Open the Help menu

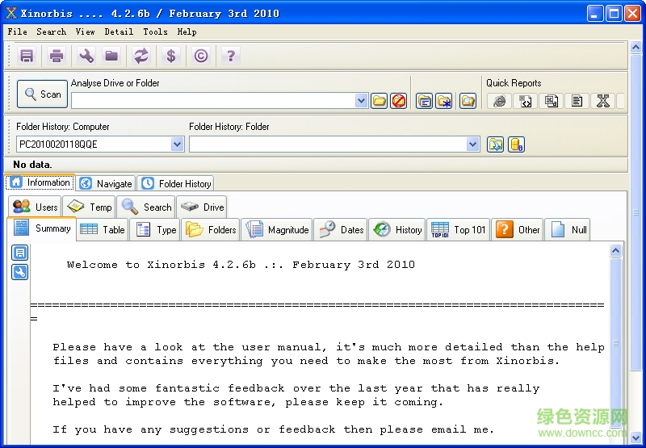click(x=187, y=31)
